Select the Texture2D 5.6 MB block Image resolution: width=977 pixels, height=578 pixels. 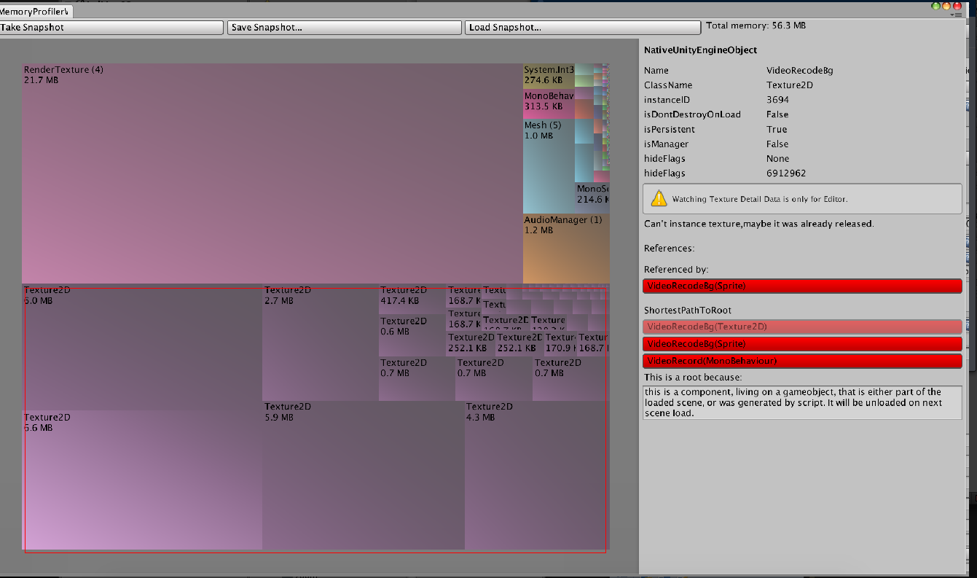click(142, 480)
